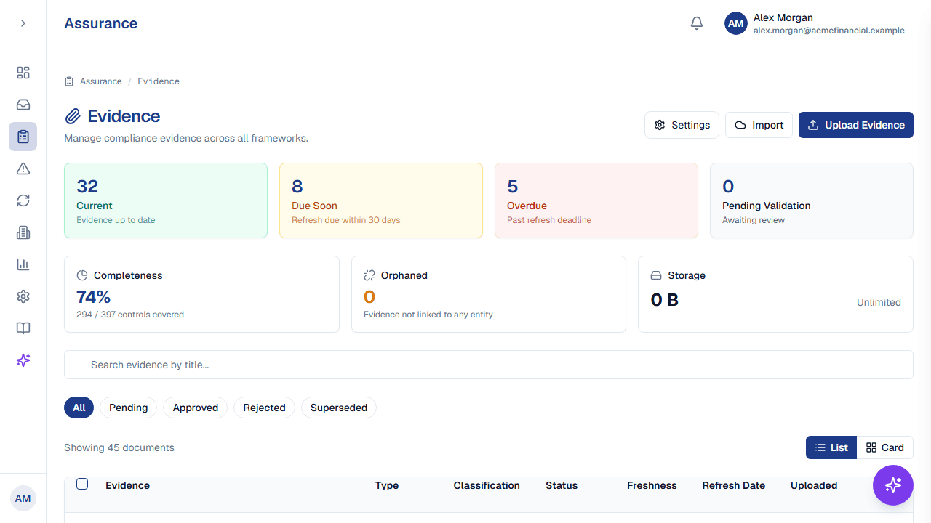This screenshot has height=523, width=931.
Task: Go to Assurance in the breadcrumb
Action: click(101, 81)
